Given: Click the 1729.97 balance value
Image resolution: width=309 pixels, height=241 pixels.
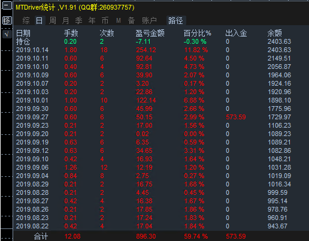Looking at the screenshot, I should (x=279, y=117).
